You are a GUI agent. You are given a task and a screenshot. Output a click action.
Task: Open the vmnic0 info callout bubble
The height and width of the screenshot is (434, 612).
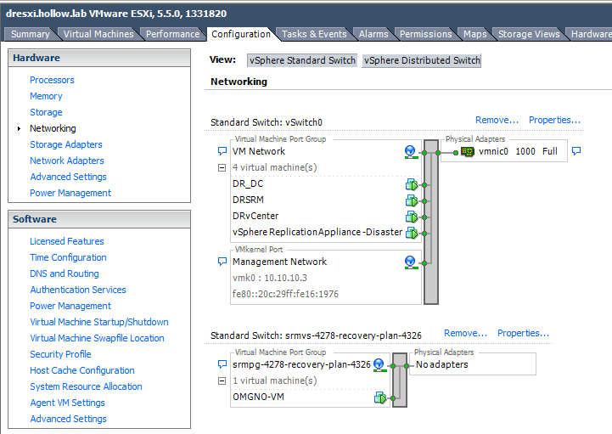click(x=576, y=151)
